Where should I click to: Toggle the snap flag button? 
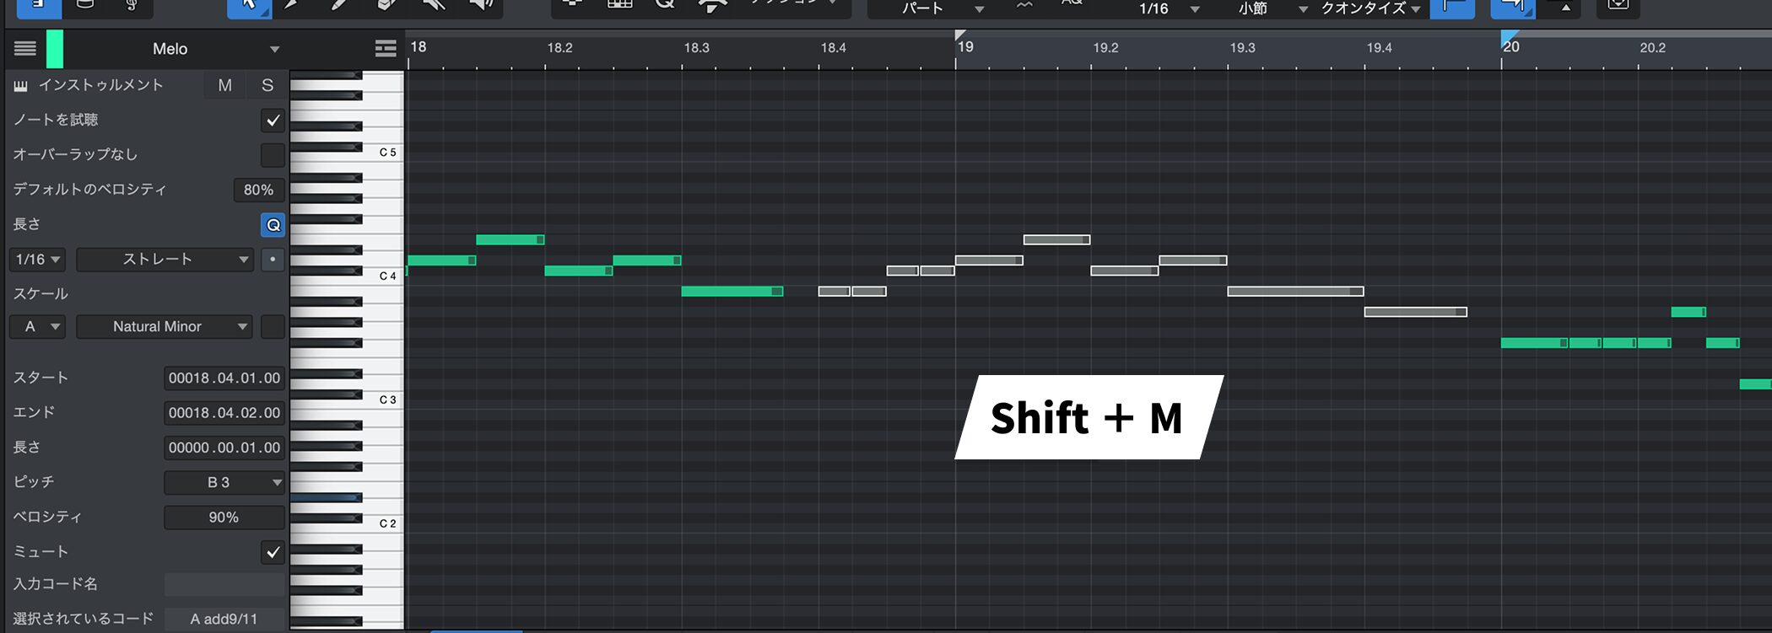[x=1451, y=8]
